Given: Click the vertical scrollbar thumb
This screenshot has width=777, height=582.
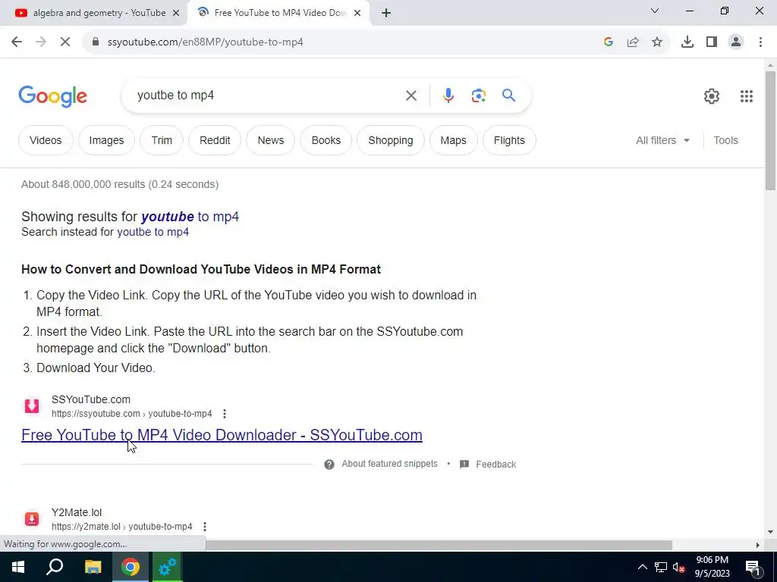Looking at the screenshot, I should pyautogui.click(x=770, y=130).
